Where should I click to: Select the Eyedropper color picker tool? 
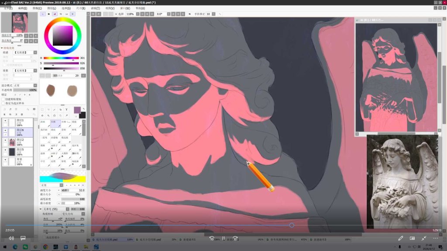coord(66,115)
